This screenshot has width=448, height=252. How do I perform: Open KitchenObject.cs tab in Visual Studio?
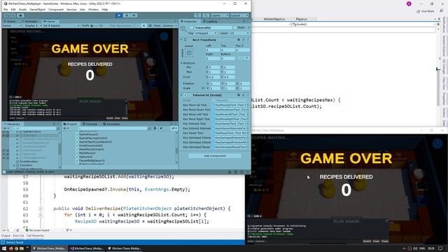point(274,19)
